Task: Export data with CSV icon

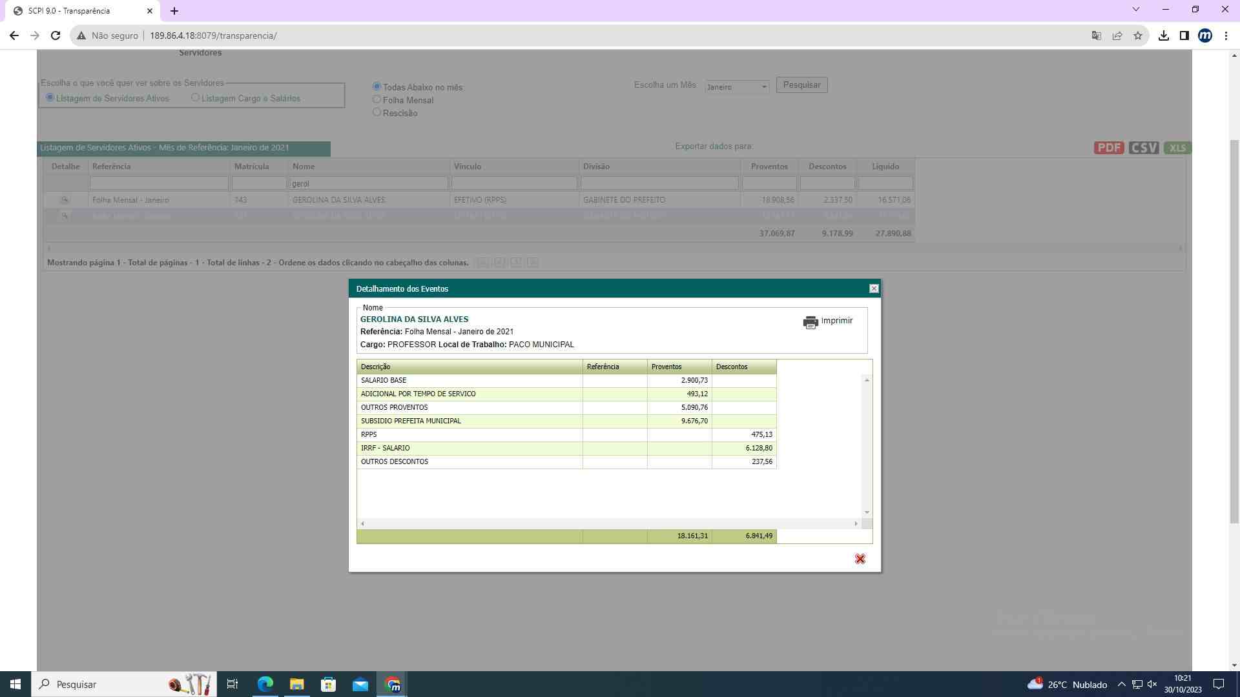Action: pyautogui.click(x=1143, y=148)
